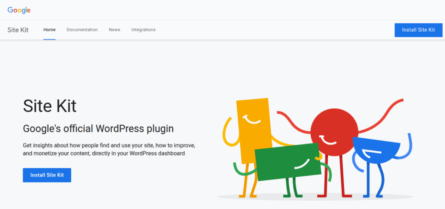Click the yellow rectangle character
Screen dimensions: 445x209
(254, 130)
